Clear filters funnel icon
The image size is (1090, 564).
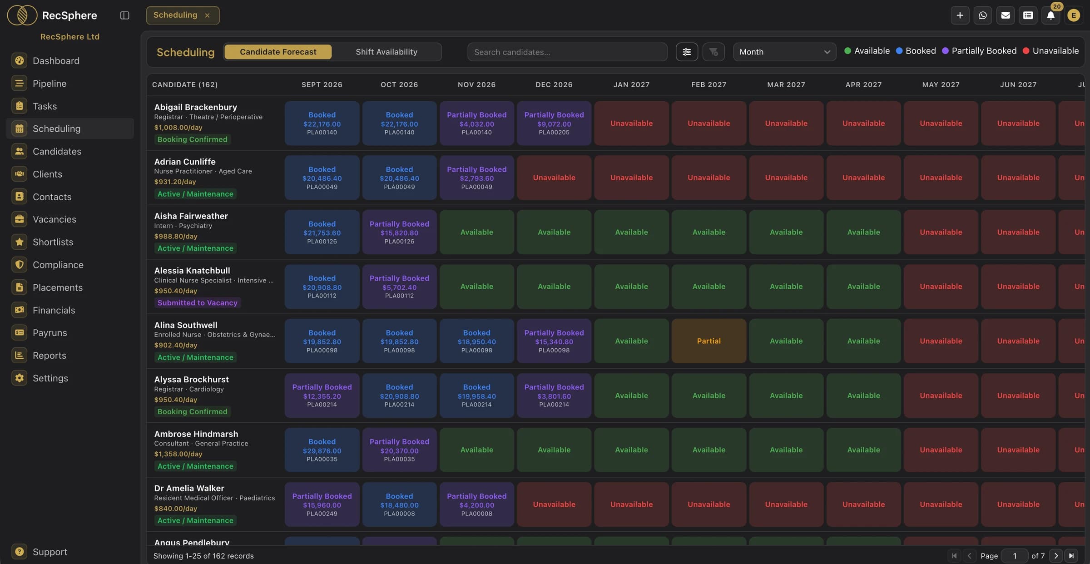(713, 52)
